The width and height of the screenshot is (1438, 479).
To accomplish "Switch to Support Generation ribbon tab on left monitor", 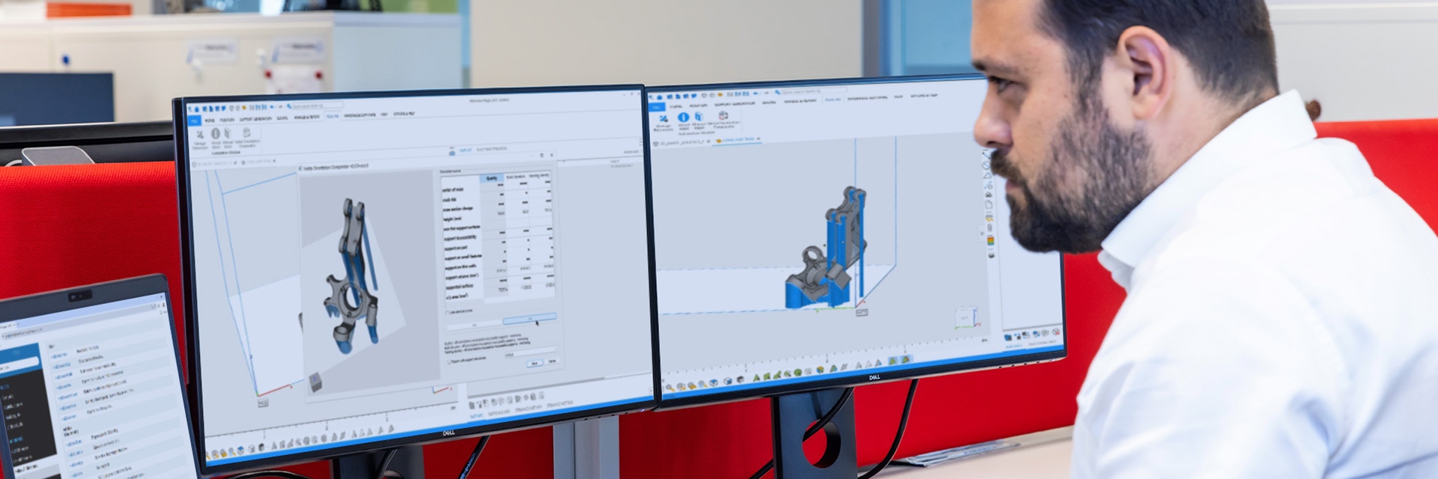I will pyautogui.click(x=256, y=119).
